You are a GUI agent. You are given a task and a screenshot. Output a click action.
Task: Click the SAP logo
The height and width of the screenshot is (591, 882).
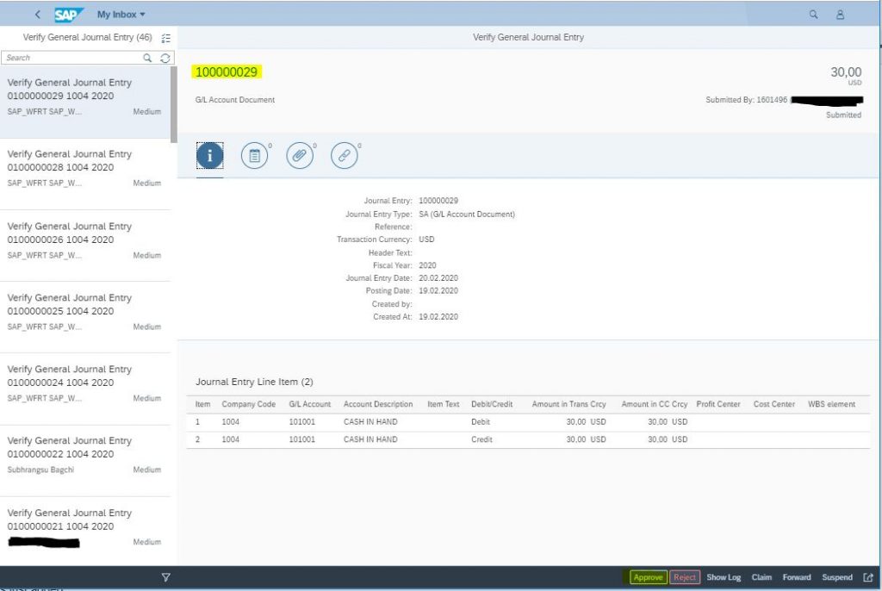[x=69, y=15]
